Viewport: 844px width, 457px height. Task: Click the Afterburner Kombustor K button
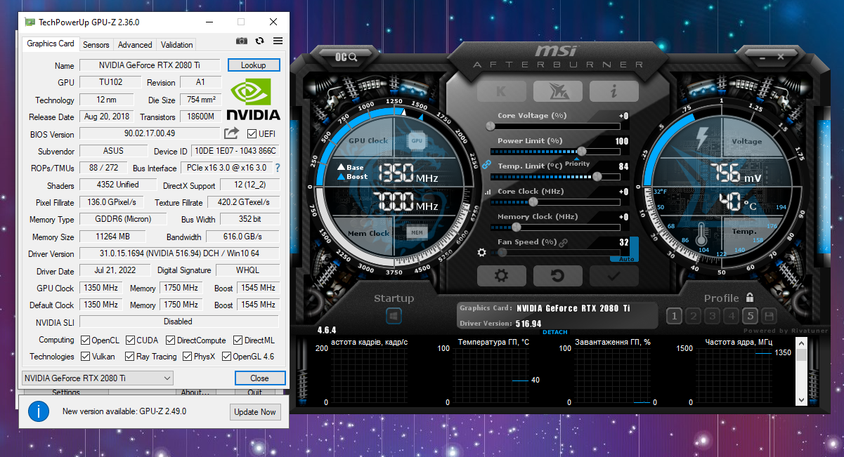(x=501, y=91)
